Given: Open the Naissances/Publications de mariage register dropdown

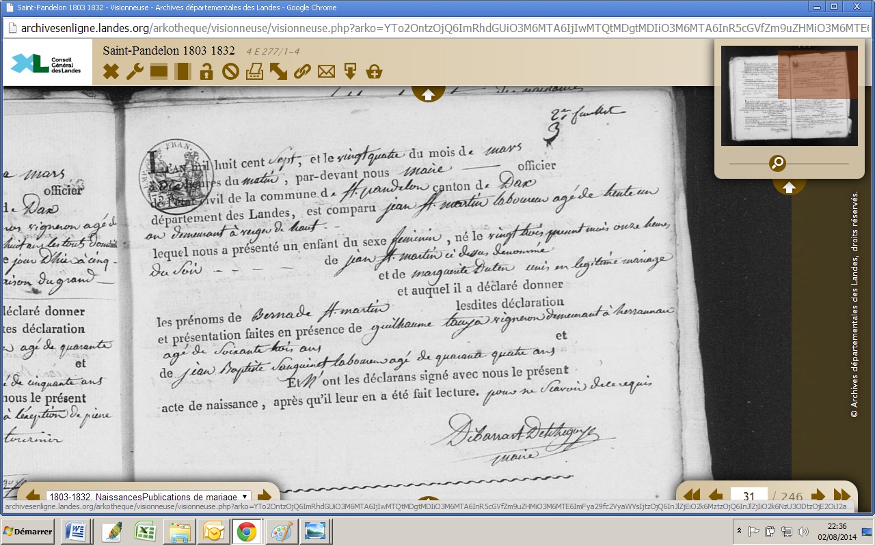Looking at the screenshot, I should point(148,496).
